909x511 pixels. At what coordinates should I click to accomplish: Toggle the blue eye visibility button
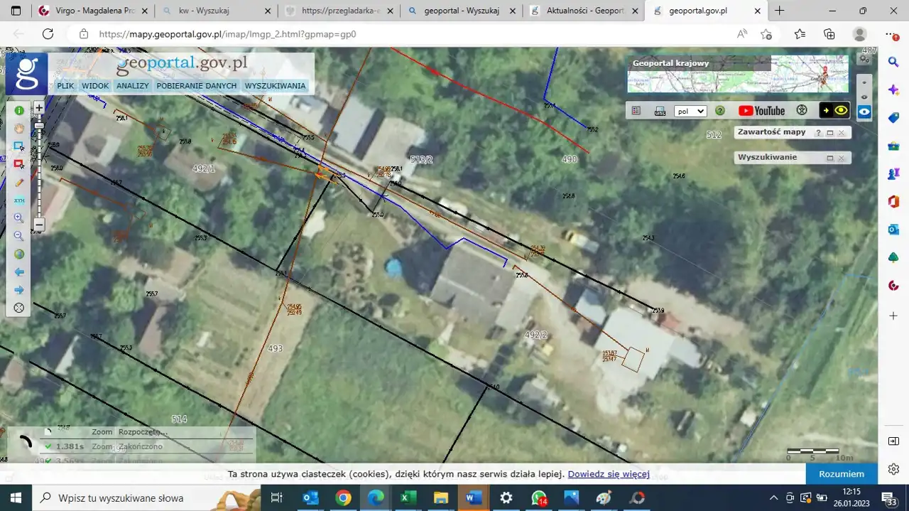point(864,112)
